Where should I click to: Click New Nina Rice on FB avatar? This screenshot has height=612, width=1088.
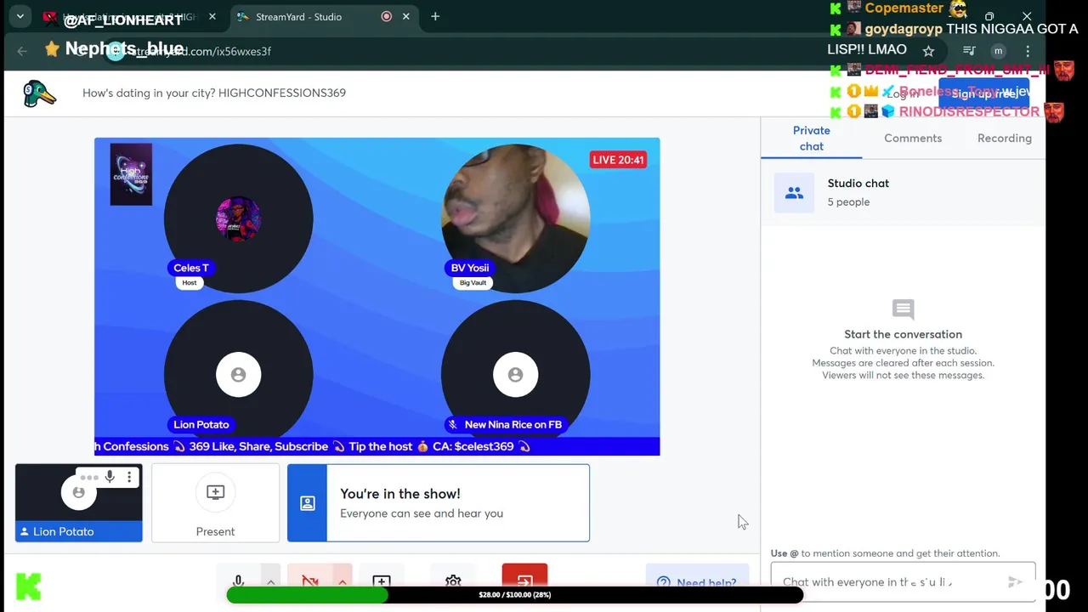pos(515,375)
